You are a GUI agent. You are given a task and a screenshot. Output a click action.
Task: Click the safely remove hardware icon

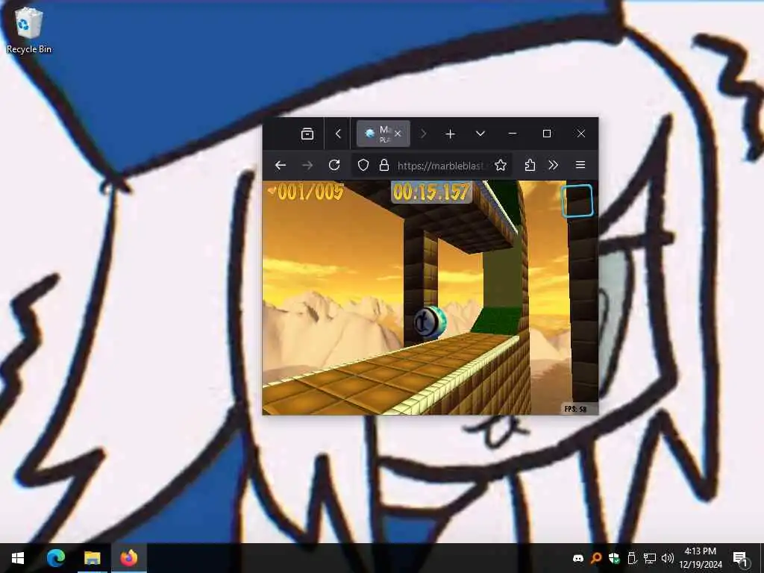[x=632, y=558]
